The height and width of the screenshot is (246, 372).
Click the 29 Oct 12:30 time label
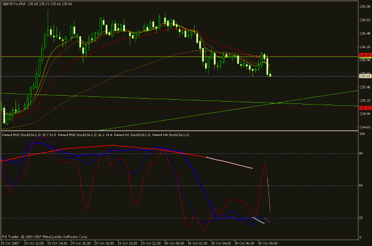pos(34,243)
